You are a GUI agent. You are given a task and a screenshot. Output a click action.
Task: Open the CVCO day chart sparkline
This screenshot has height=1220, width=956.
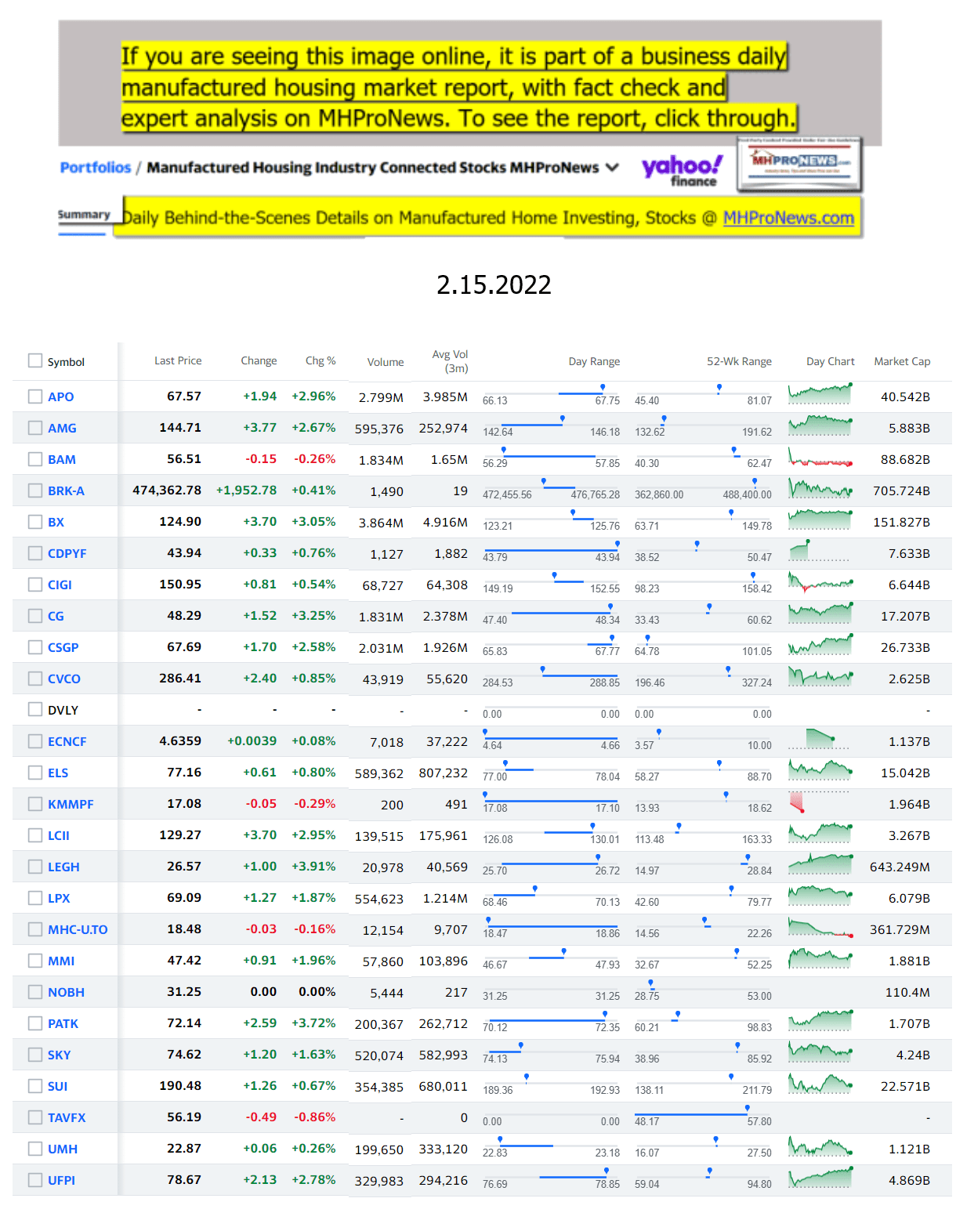click(x=820, y=675)
